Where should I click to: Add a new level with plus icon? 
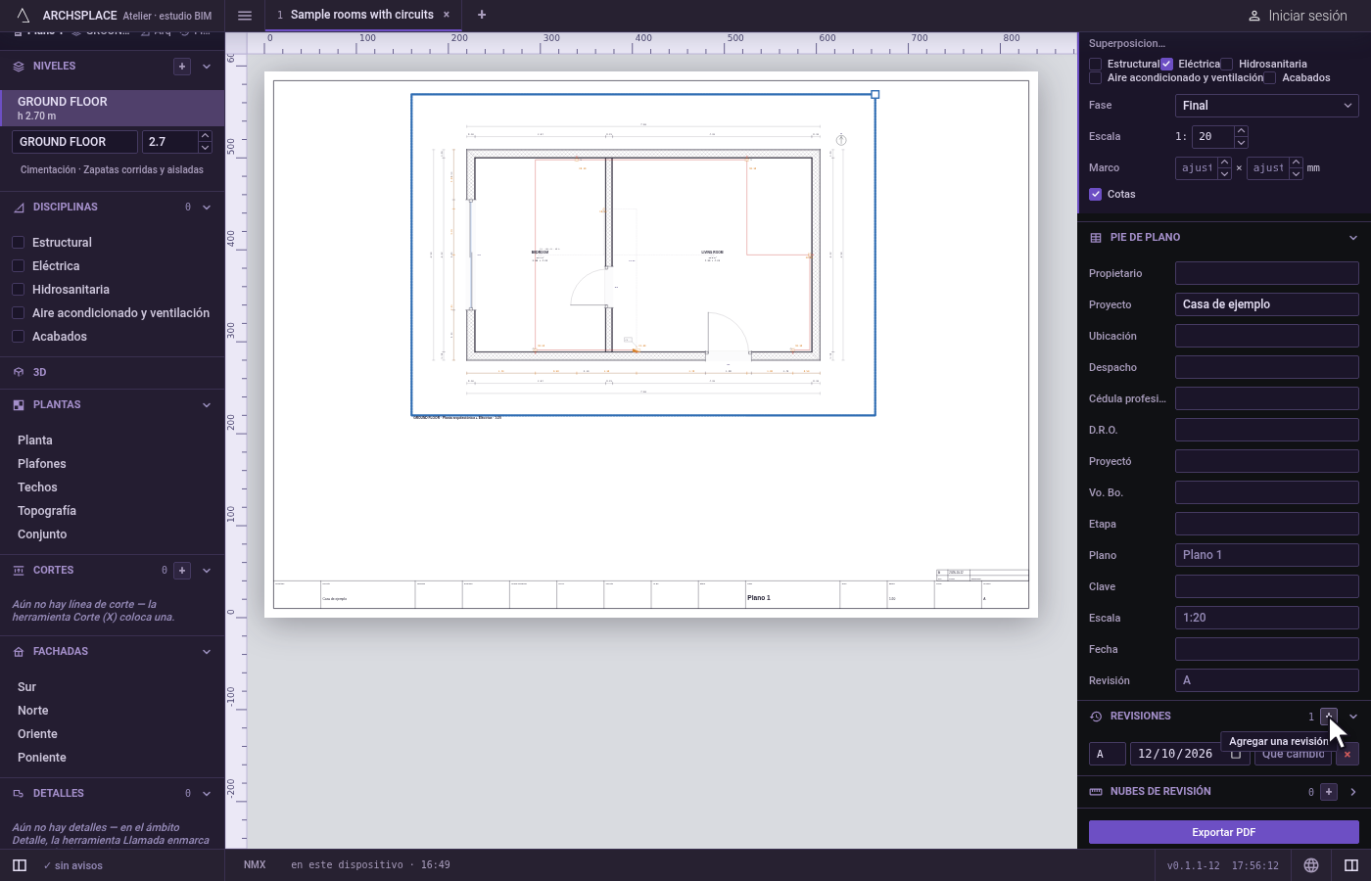[x=181, y=67]
